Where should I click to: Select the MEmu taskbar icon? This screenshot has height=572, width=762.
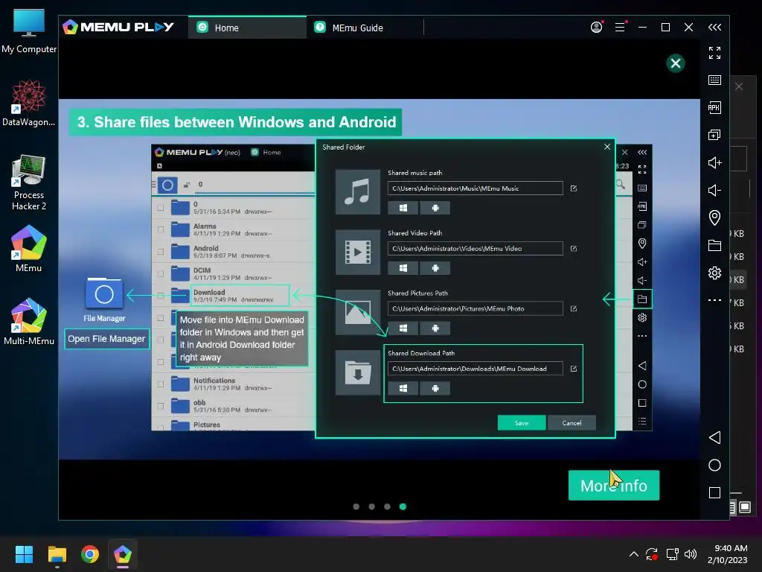coord(123,554)
